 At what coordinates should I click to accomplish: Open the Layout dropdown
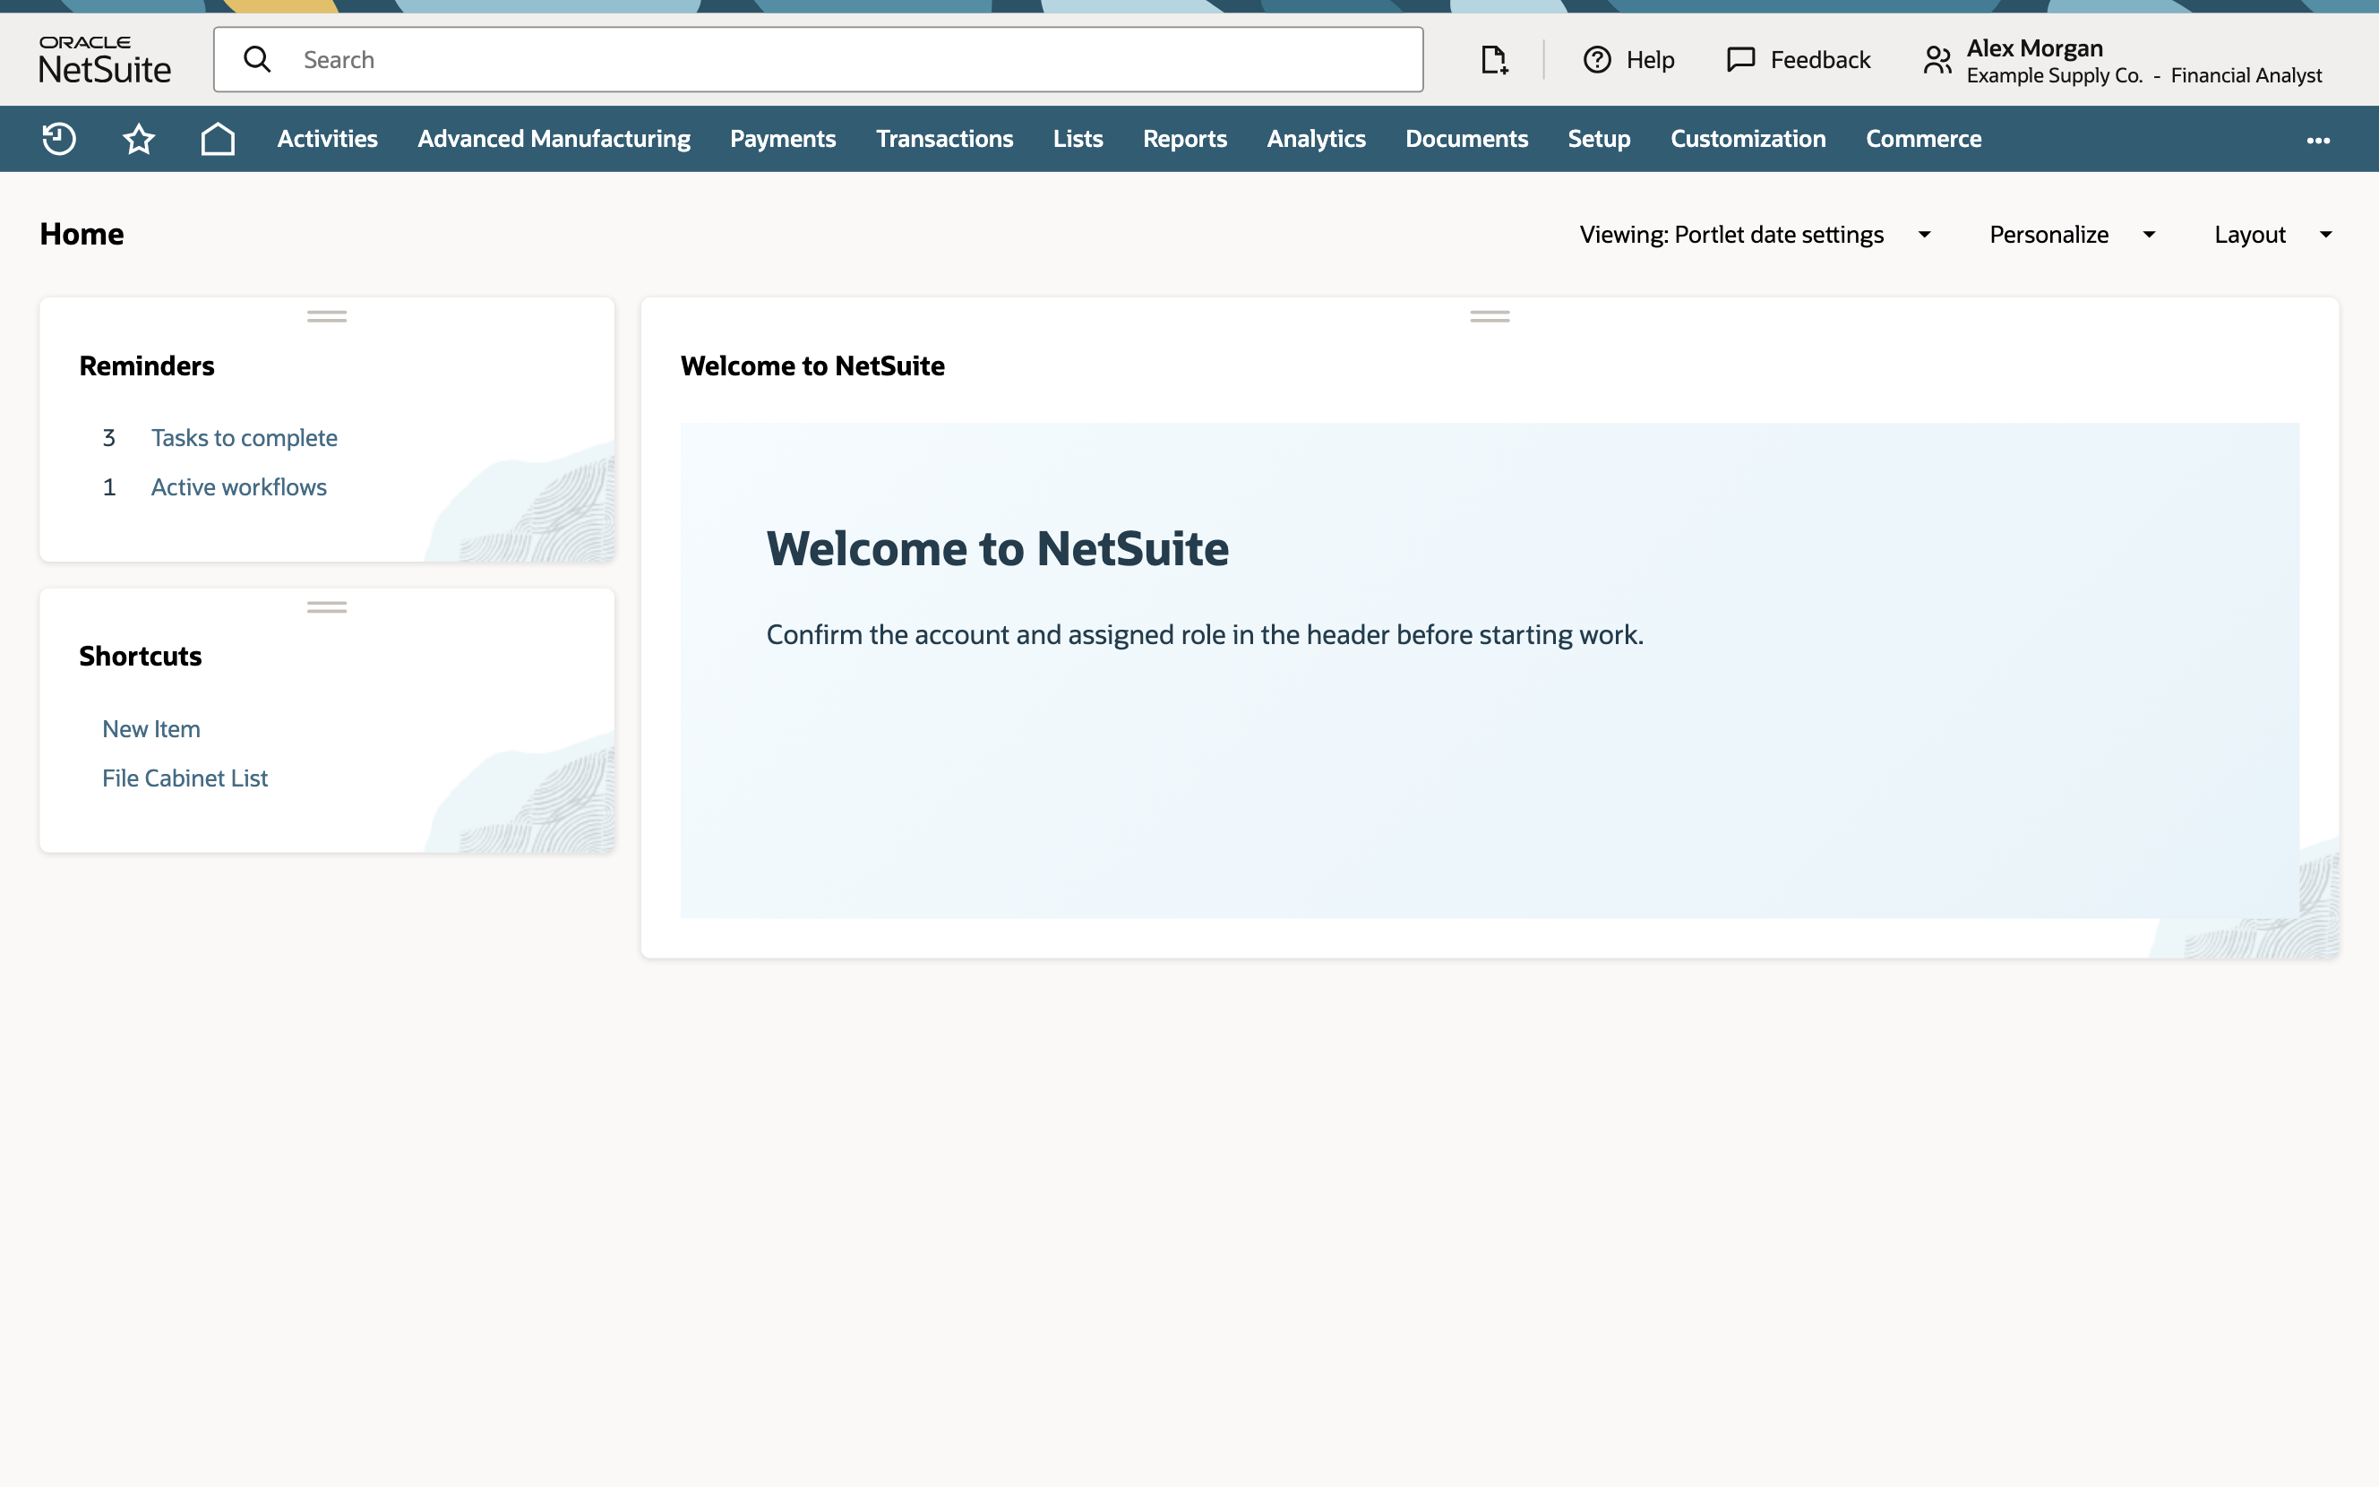click(x=2272, y=234)
